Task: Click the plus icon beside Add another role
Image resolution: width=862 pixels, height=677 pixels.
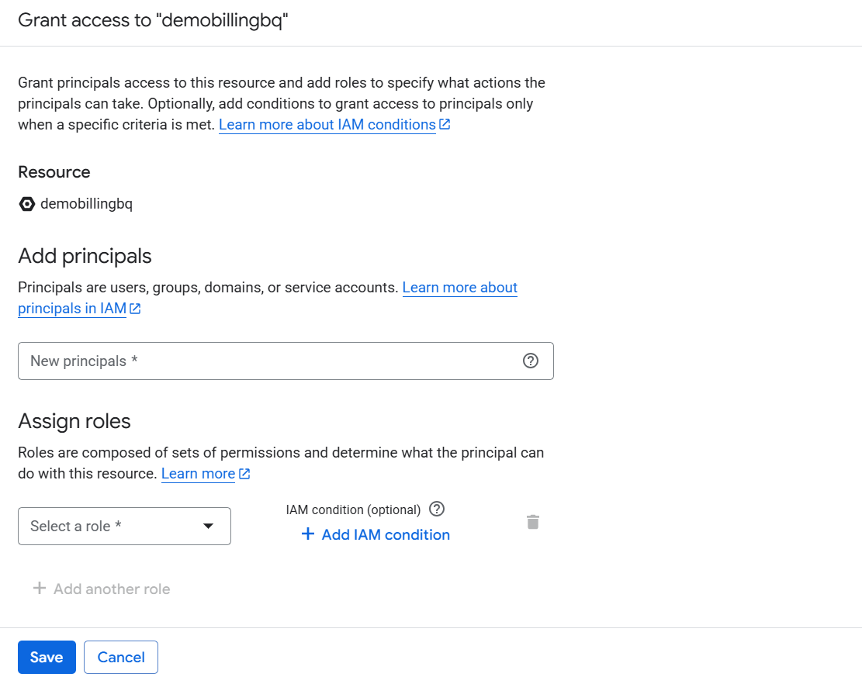Action: click(39, 589)
